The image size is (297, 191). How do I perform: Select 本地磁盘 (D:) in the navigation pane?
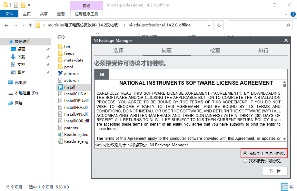[26, 93]
